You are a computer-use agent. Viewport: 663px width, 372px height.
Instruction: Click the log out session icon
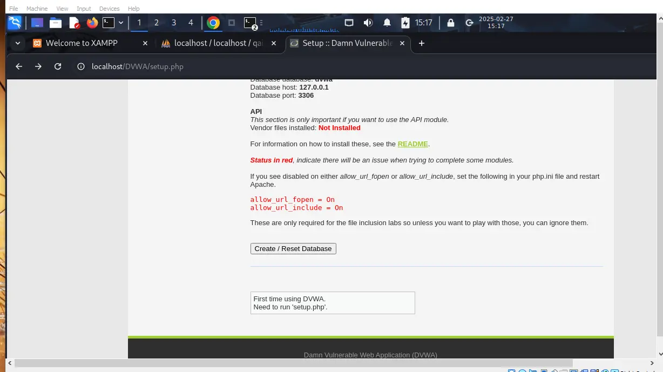(x=470, y=23)
